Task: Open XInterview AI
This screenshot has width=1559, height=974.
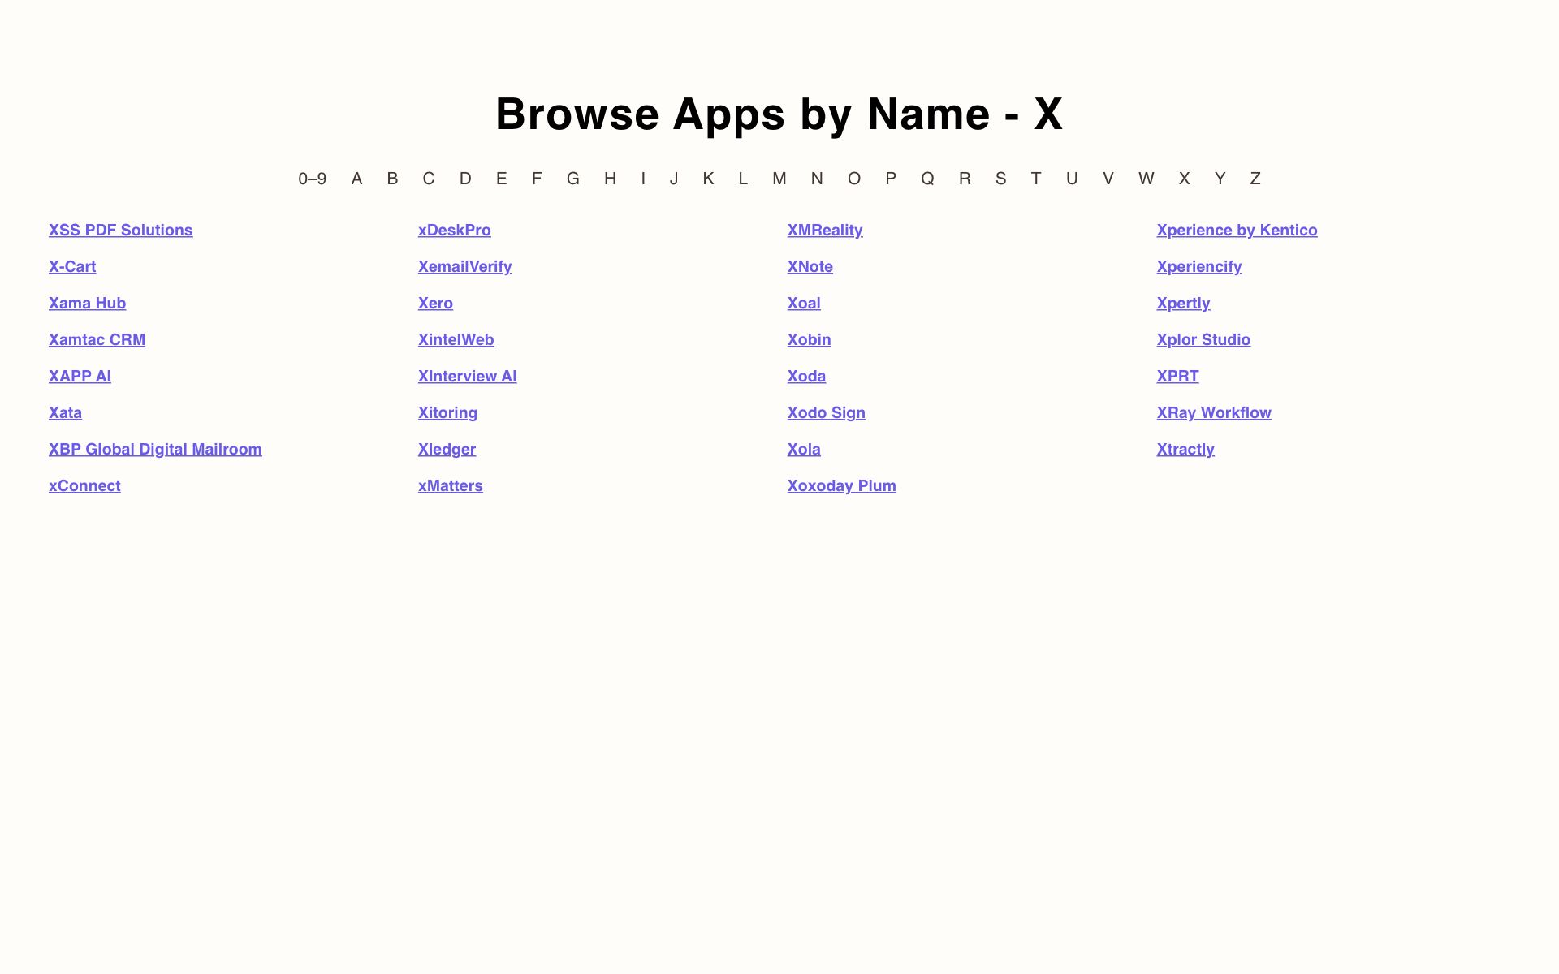Action: pos(467,376)
